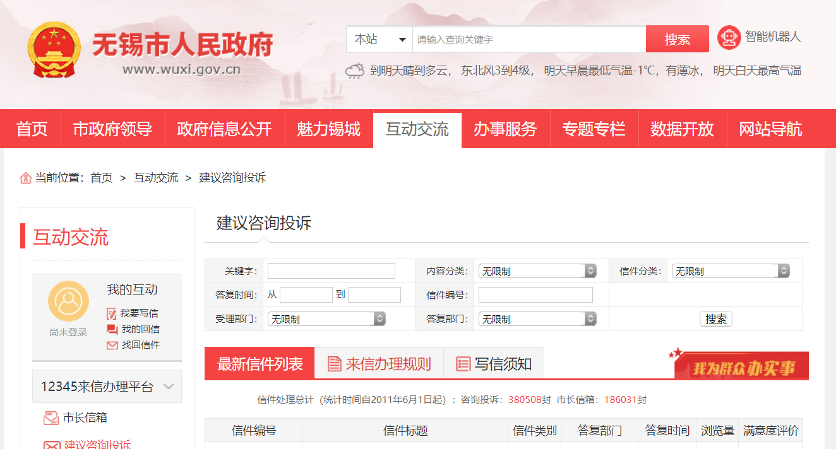Click the 我为群众办实事 banner
Viewport: 836px width, 449px height.
740,366
